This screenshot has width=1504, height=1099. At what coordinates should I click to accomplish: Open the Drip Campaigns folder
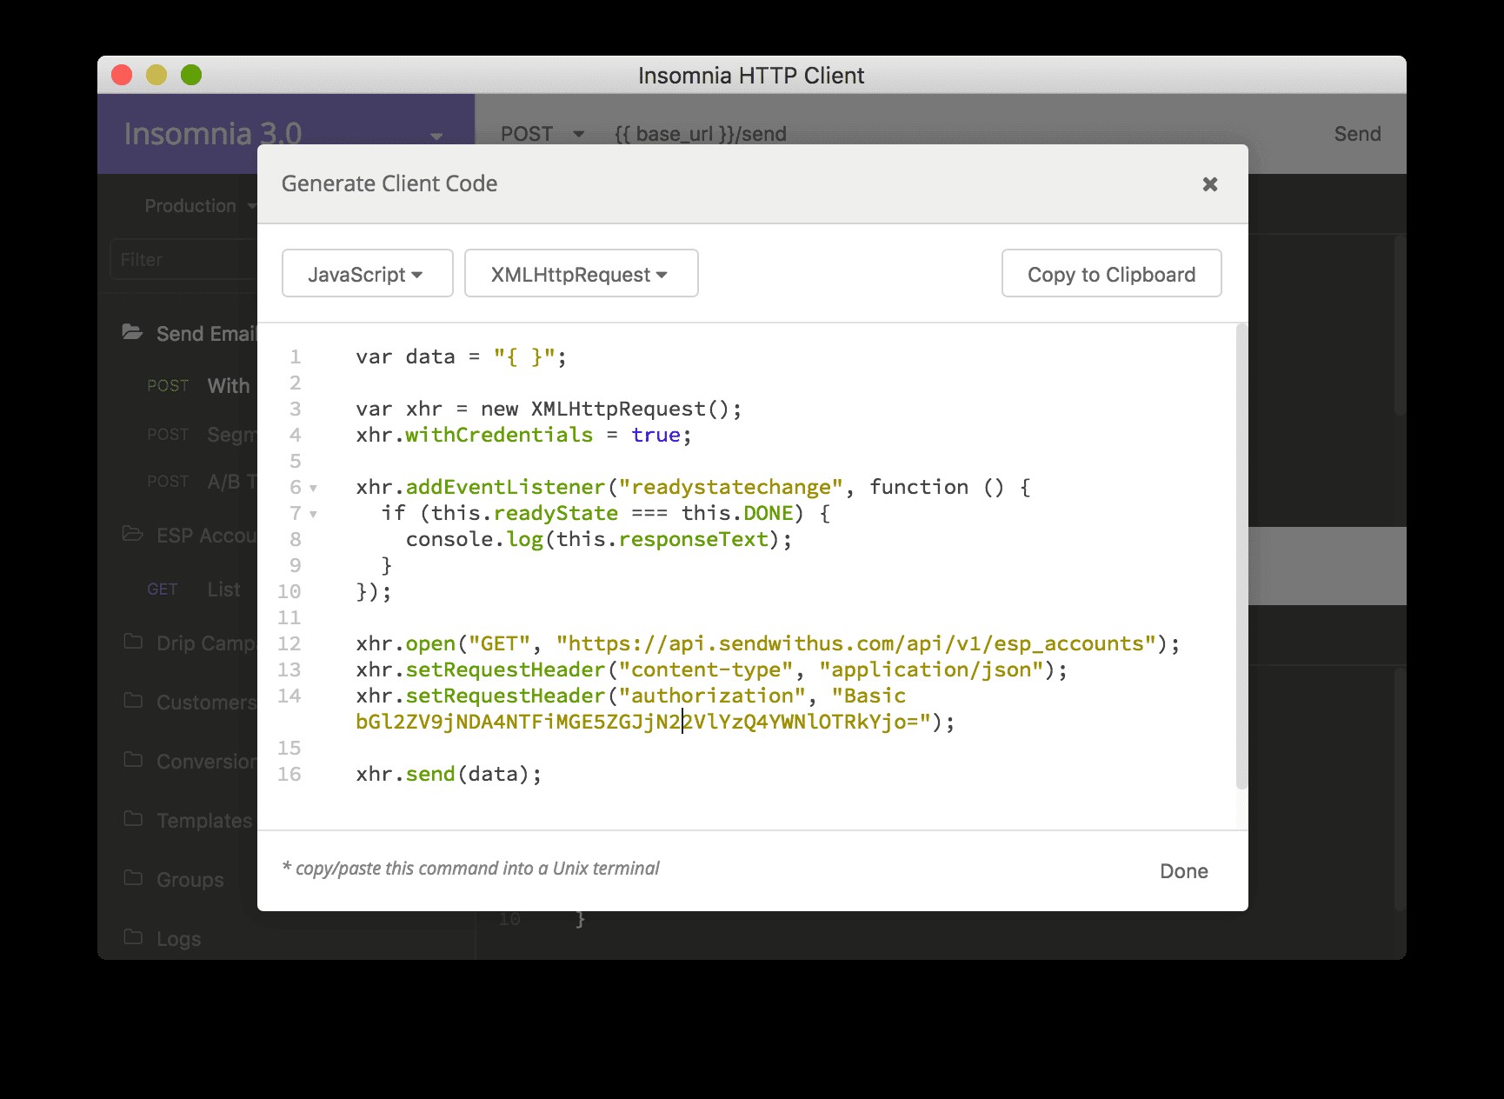pyautogui.click(x=206, y=643)
